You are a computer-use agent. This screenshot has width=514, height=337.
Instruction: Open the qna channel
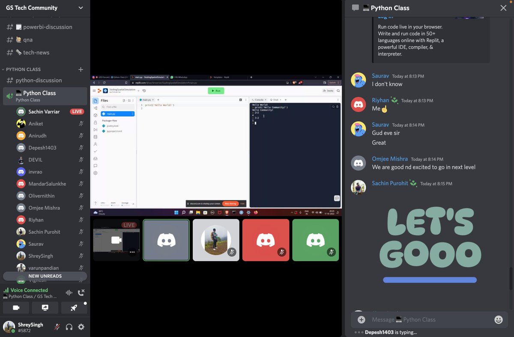tap(45, 40)
